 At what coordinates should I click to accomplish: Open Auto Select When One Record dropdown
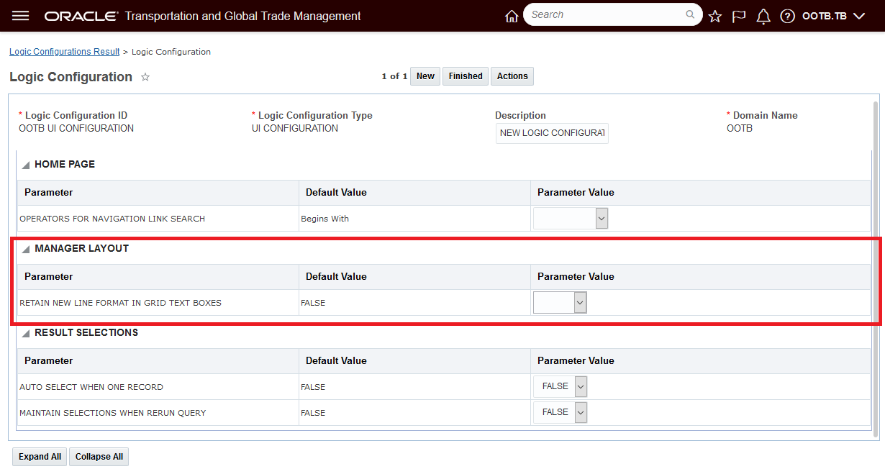[x=560, y=387]
